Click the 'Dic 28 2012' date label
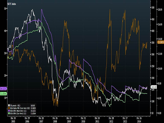 click(x=111, y=120)
